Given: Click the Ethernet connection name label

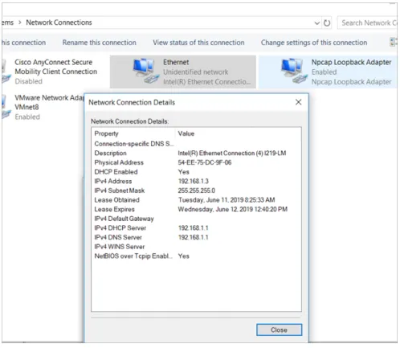Looking at the screenshot, I should click(176, 62).
